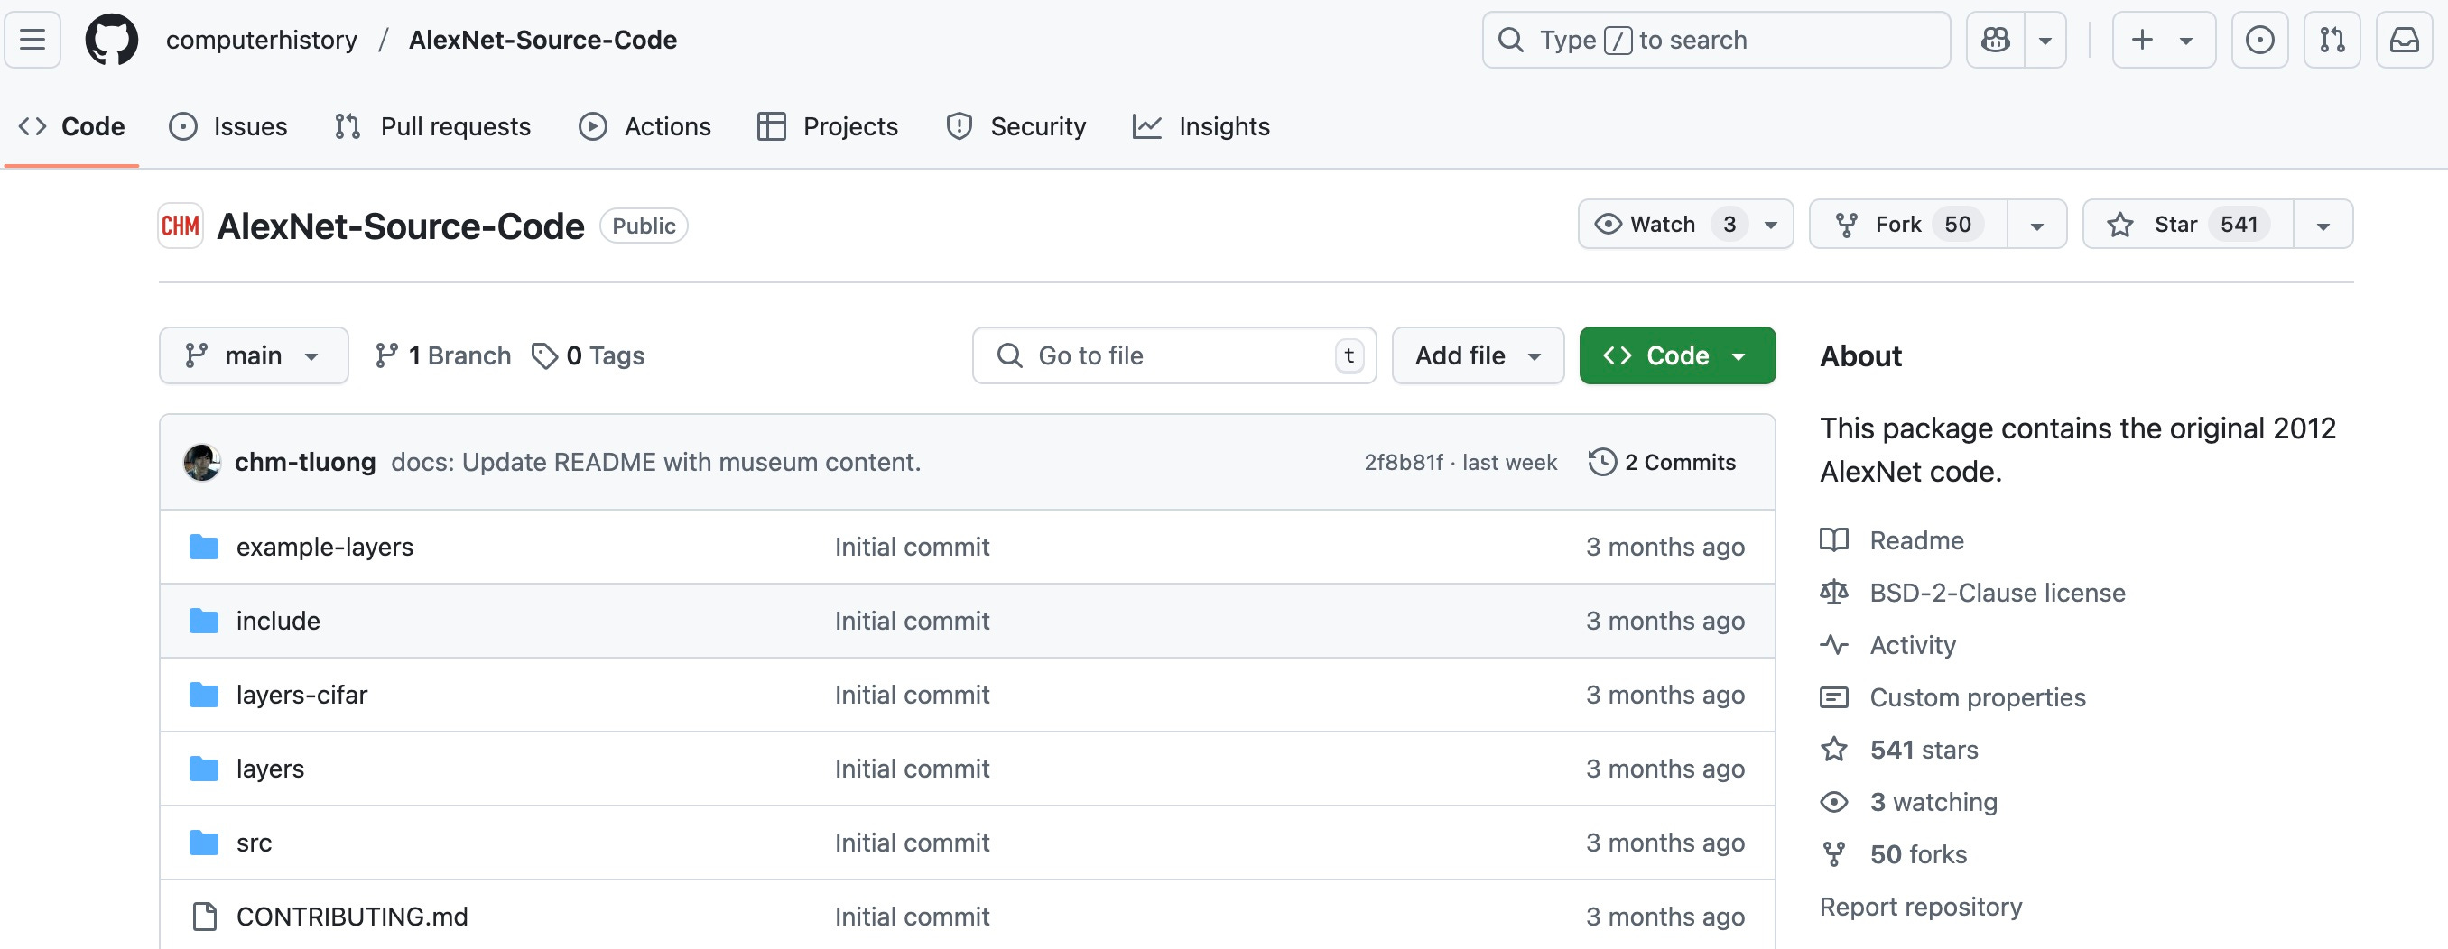
Task: Open the Activity link in About
Action: point(1912,645)
